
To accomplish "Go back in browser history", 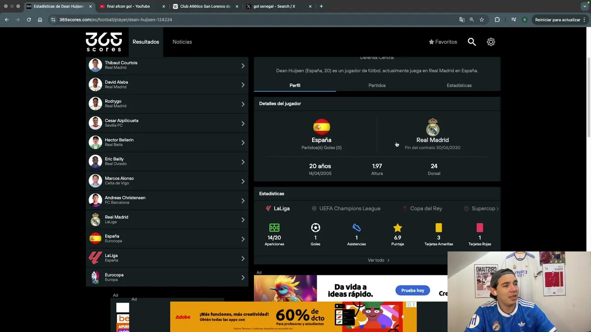I will pos(7,20).
